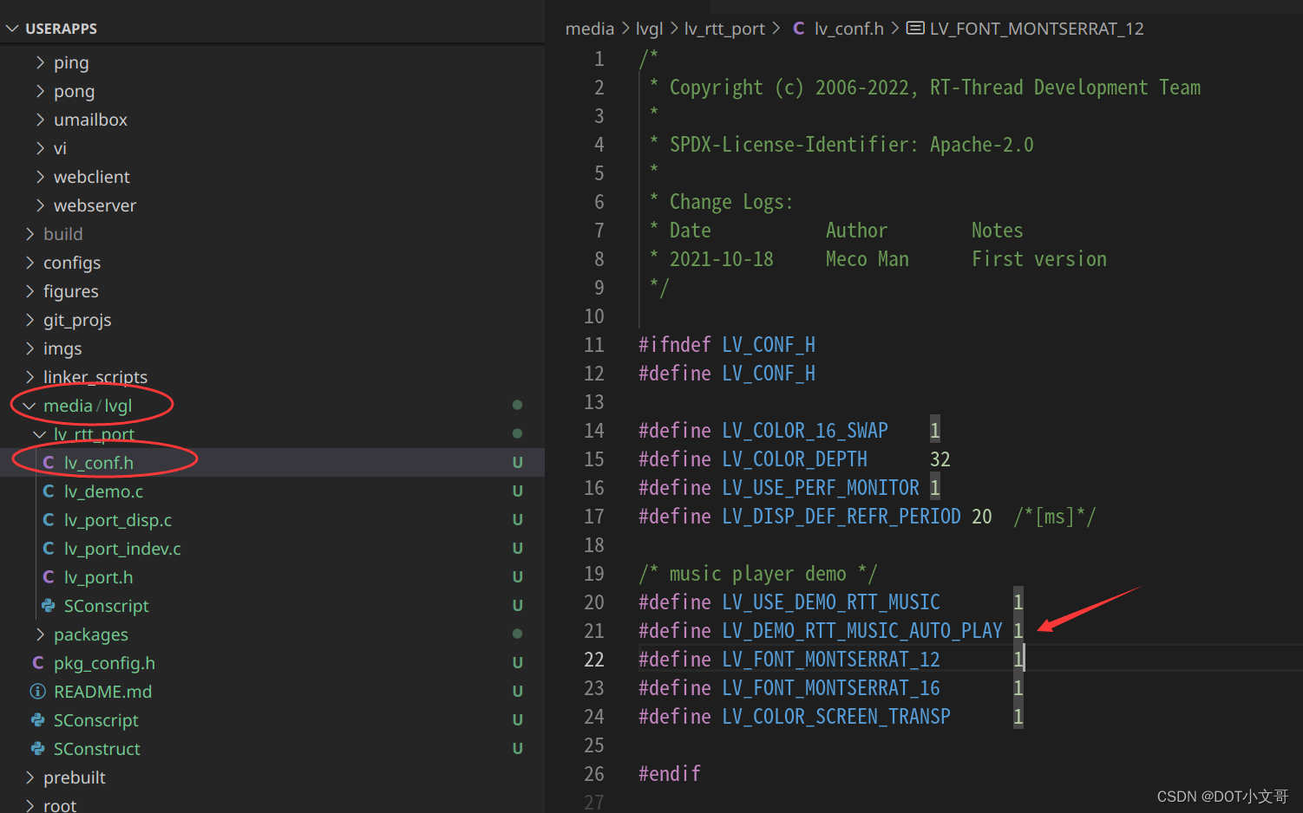
Task: Open lv_port.h file
Action: [x=99, y=577]
